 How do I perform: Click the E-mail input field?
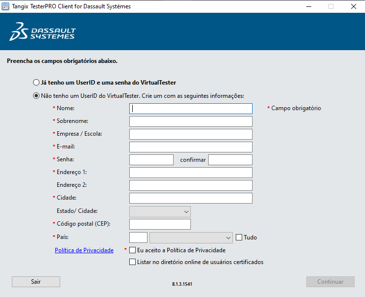[x=191, y=147]
